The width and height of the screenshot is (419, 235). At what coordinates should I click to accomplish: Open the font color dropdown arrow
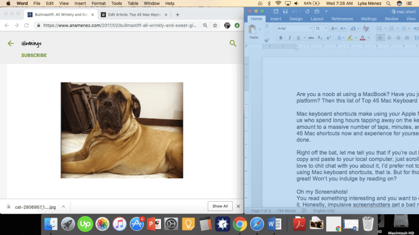(x=369, y=38)
